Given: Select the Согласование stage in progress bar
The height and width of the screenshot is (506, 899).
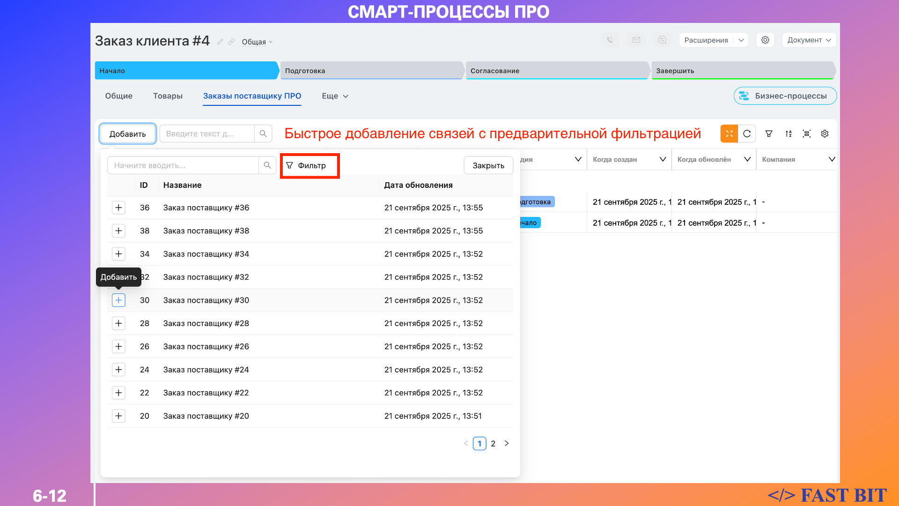Looking at the screenshot, I should coord(557,71).
